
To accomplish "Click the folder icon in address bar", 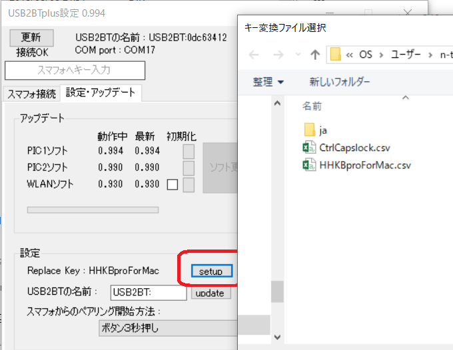I will pyautogui.click(x=336, y=55).
